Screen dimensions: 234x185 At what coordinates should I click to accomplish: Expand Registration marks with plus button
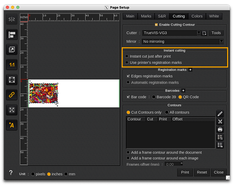[190, 70]
